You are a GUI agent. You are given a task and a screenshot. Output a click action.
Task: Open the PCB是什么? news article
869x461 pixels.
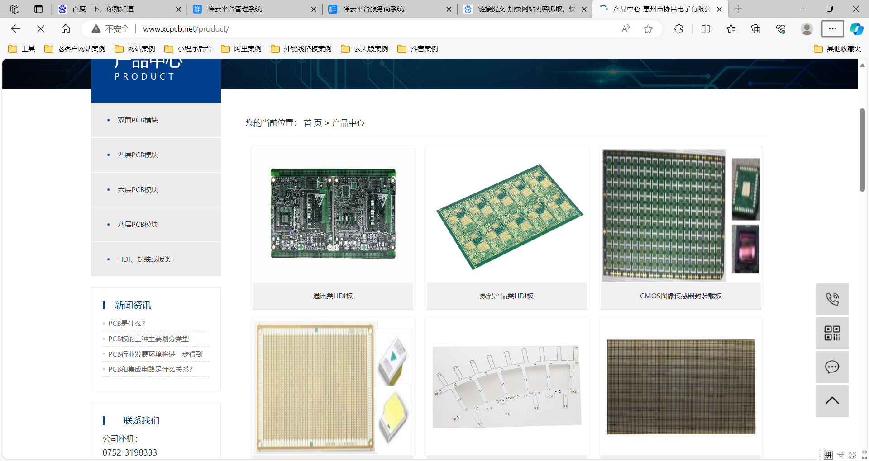[127, 324]
